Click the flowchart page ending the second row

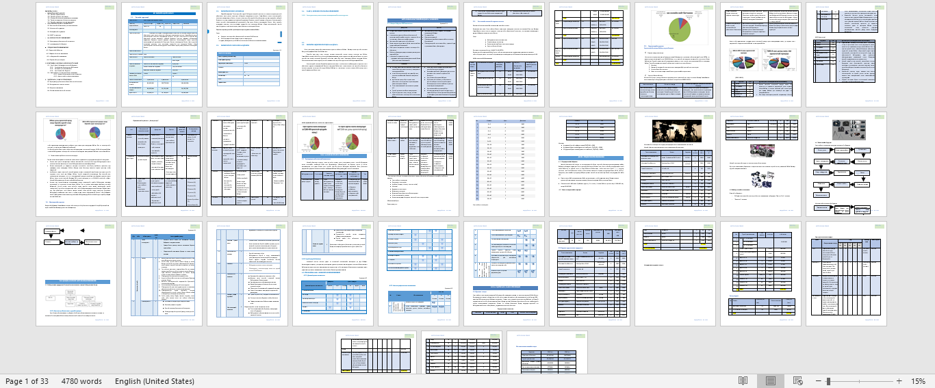tap(845, 164)
